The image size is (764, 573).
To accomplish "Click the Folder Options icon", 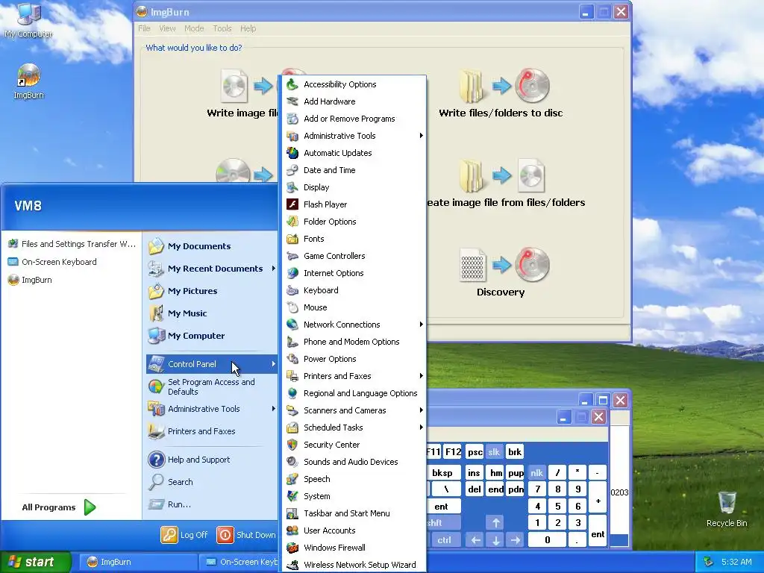I will 292,222.
